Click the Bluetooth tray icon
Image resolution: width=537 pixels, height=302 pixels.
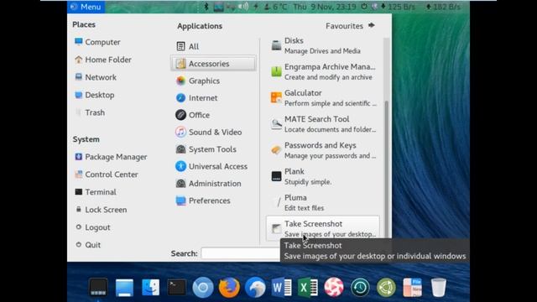point(206,7)
